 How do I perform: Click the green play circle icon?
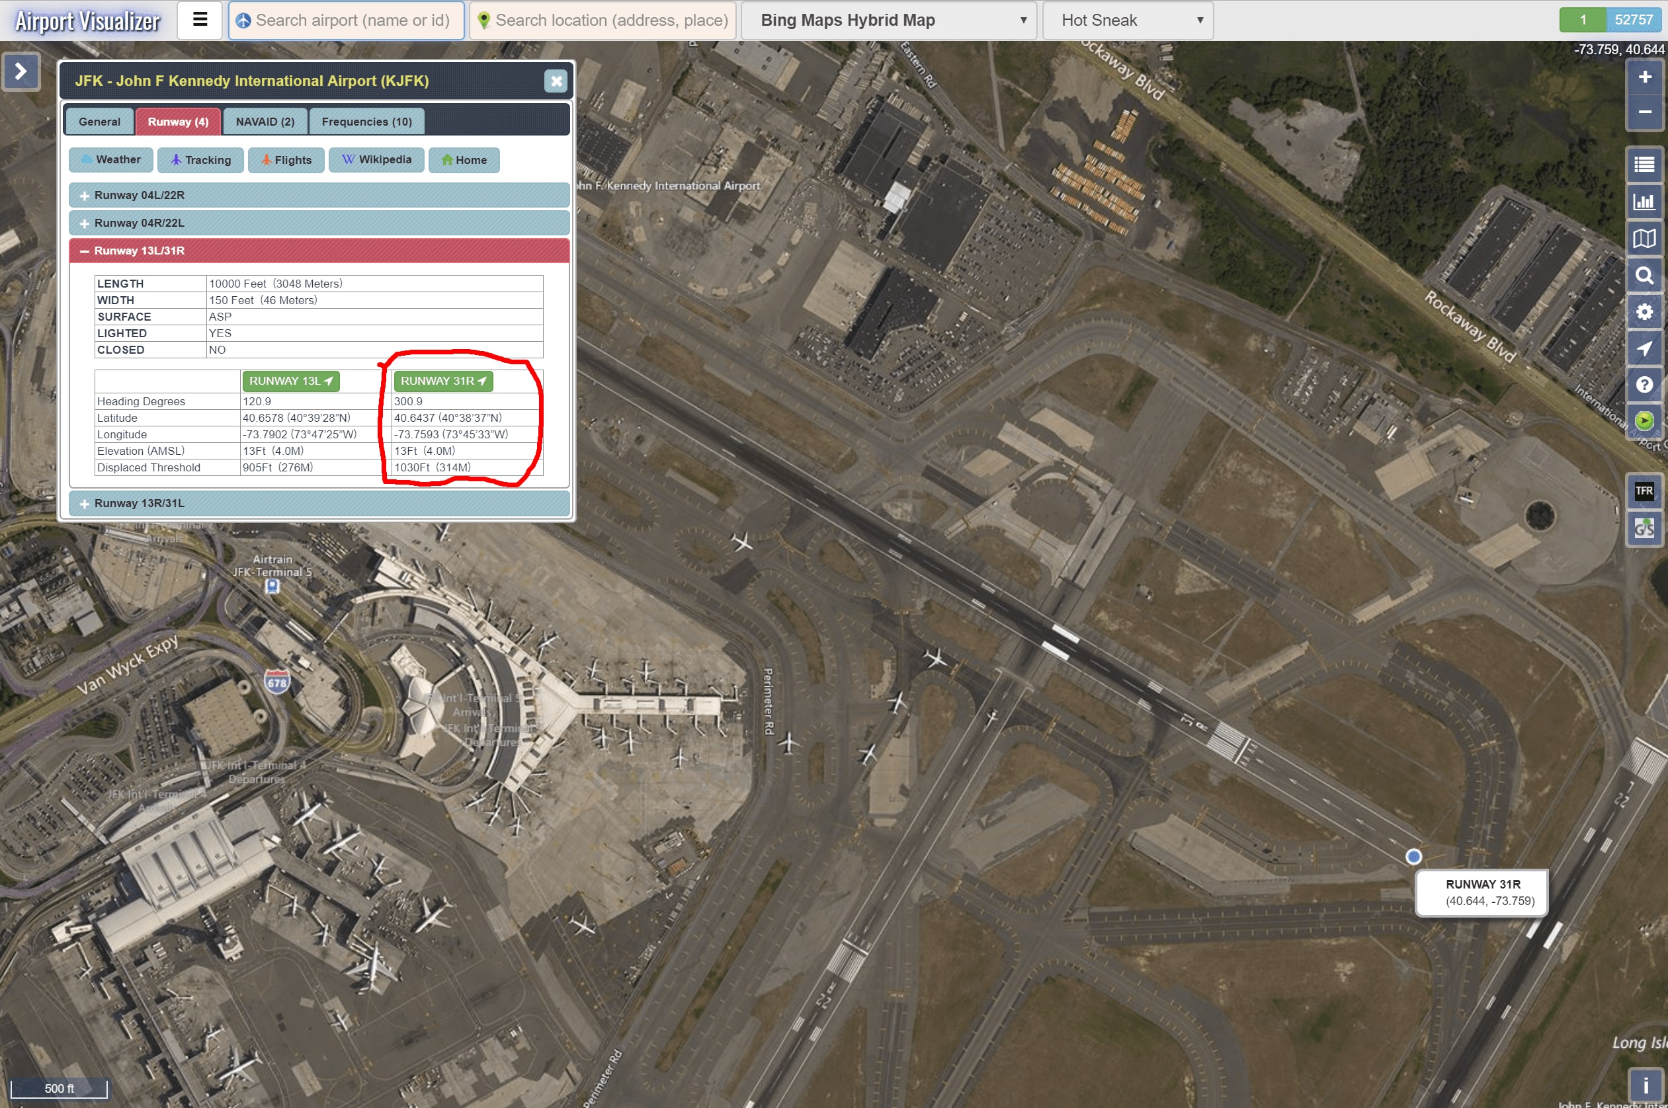coord(1645,421)
